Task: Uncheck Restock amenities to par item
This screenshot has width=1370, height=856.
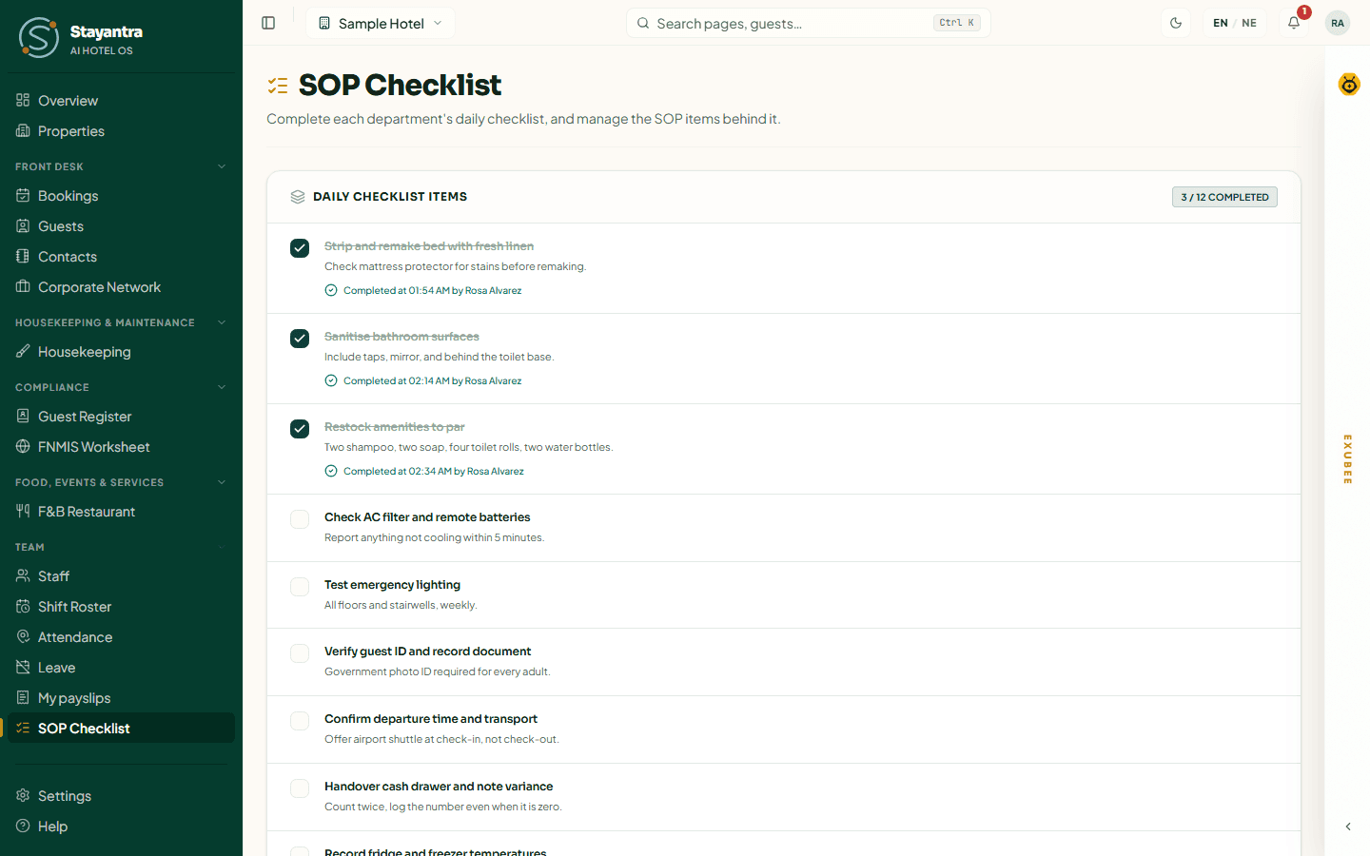Action: 300,429
